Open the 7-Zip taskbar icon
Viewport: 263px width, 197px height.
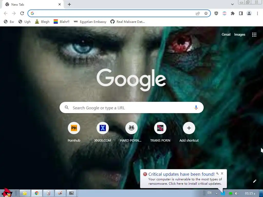[72, 193]
